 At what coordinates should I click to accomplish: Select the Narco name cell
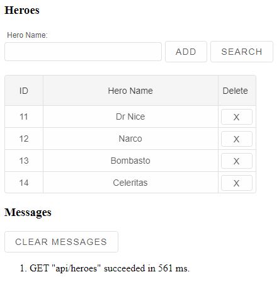[130, 139]
